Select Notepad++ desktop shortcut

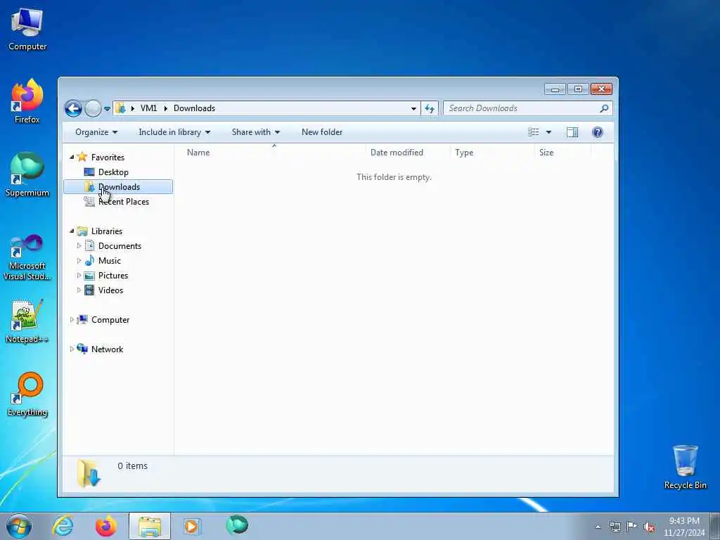pyautogui.click(x=27, y=321)
